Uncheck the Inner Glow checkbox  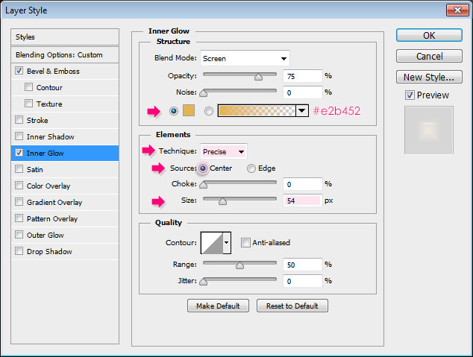[19, 153]
